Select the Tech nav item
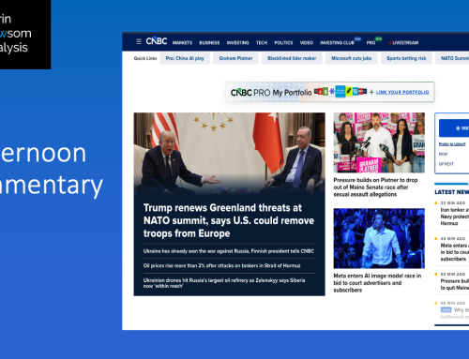469x359 pixels. coord(262,43)
